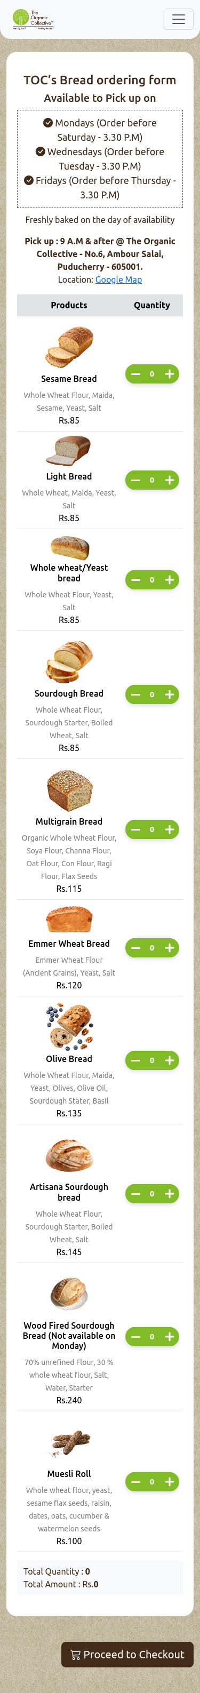This screenshot has height=1693, width=200.
Task: Increase Multigrain Bread quantity by one
Action: click(x=169, y=829)
